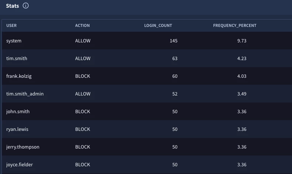Open the Stats info icon
The image size is (292, 174).
26,6
